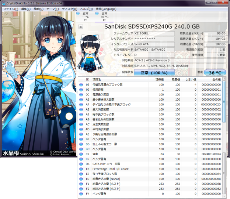The image size is (230, 199).
Task: Click the 36 °C temperature button
Action: (215, 73)
